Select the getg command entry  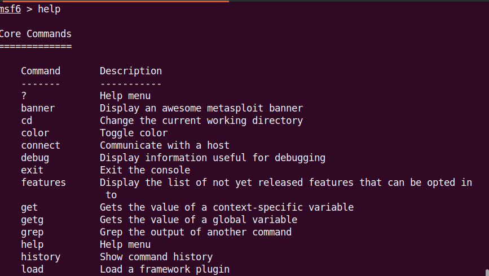pyautogui.click(x=32, y=220)
